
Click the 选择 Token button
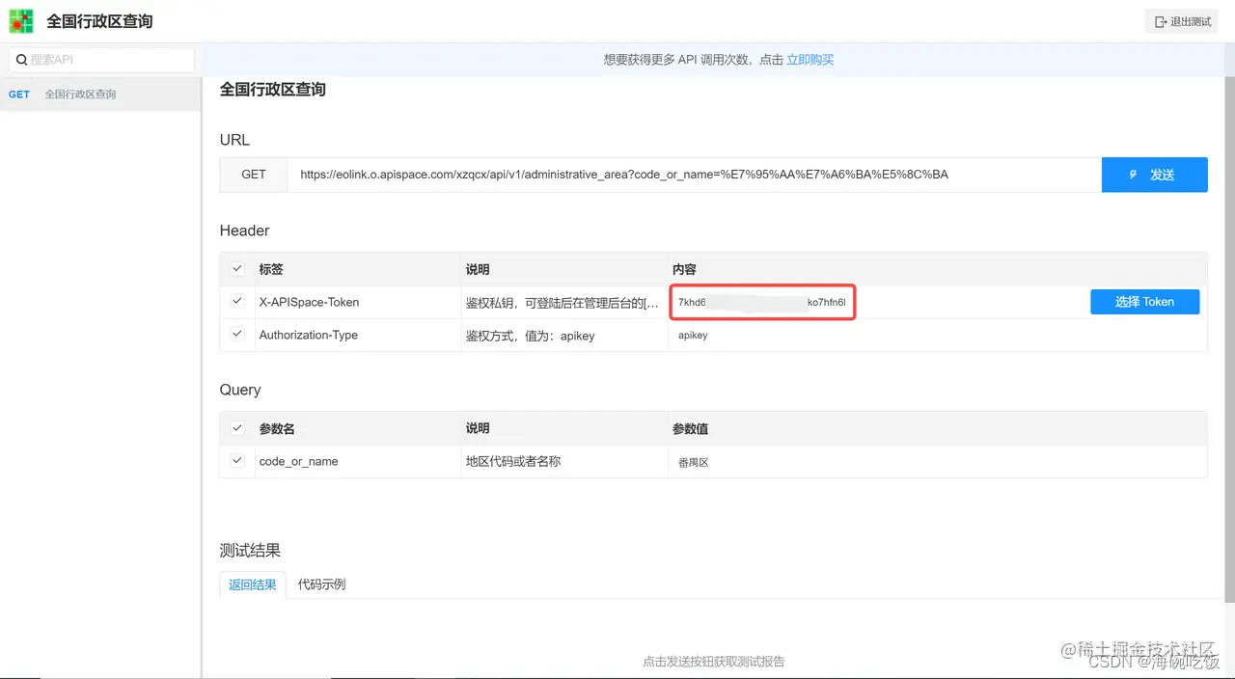[x=1145, y=302]
